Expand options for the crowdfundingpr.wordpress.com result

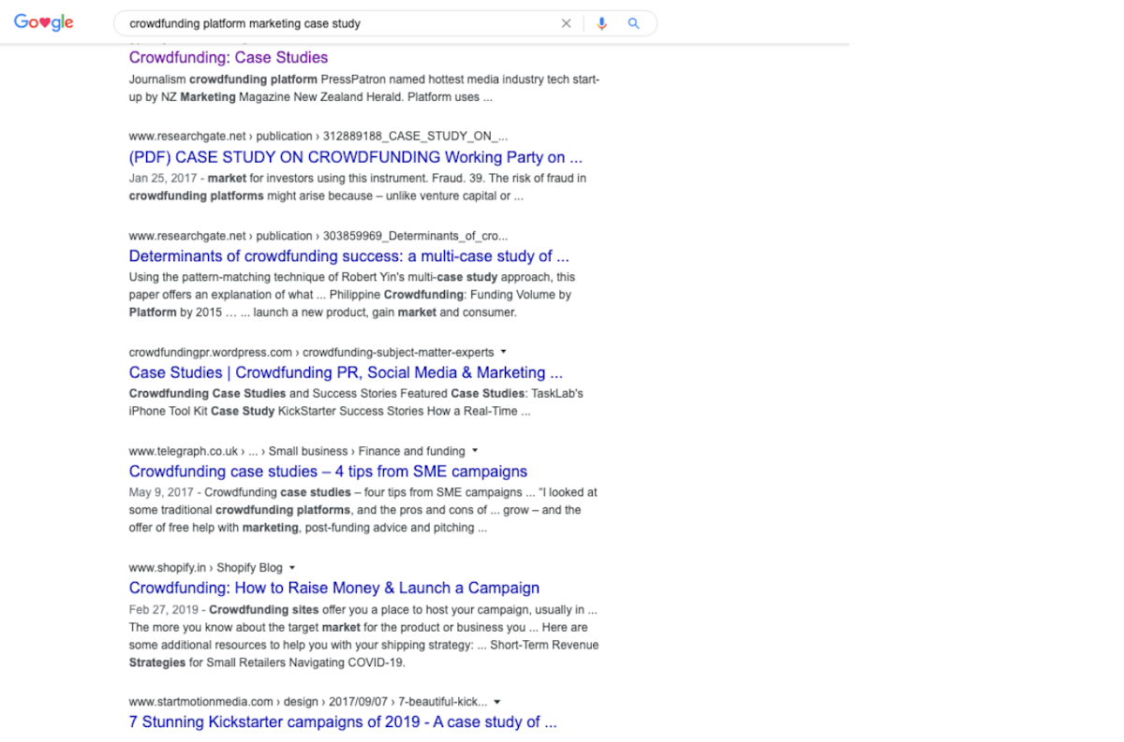502,353
